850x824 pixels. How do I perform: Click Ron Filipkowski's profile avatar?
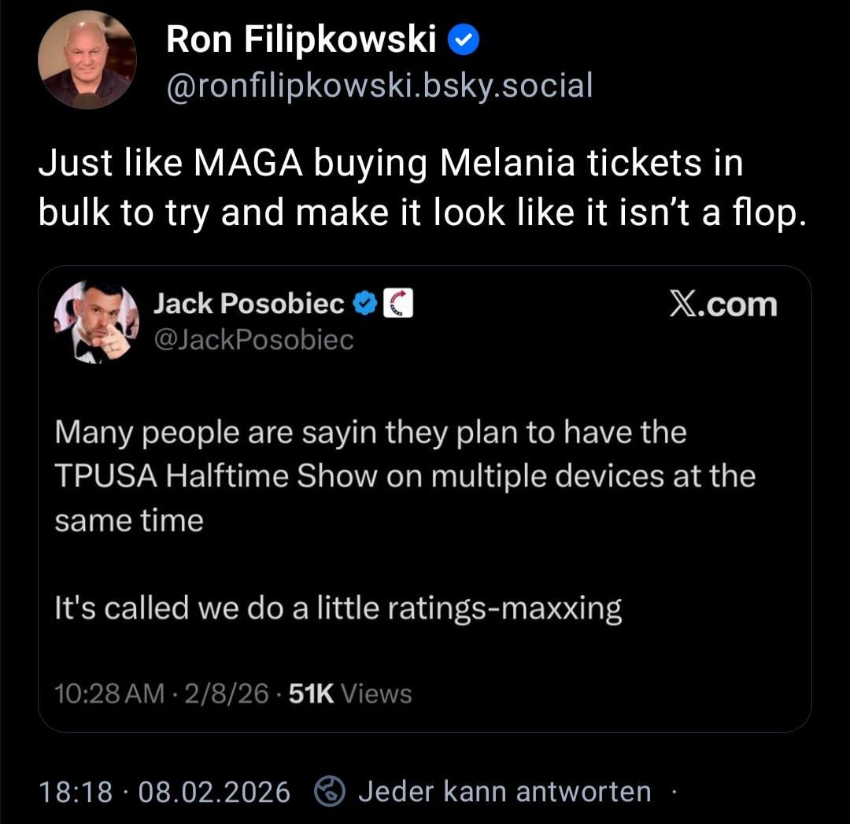tap(87, 60)
